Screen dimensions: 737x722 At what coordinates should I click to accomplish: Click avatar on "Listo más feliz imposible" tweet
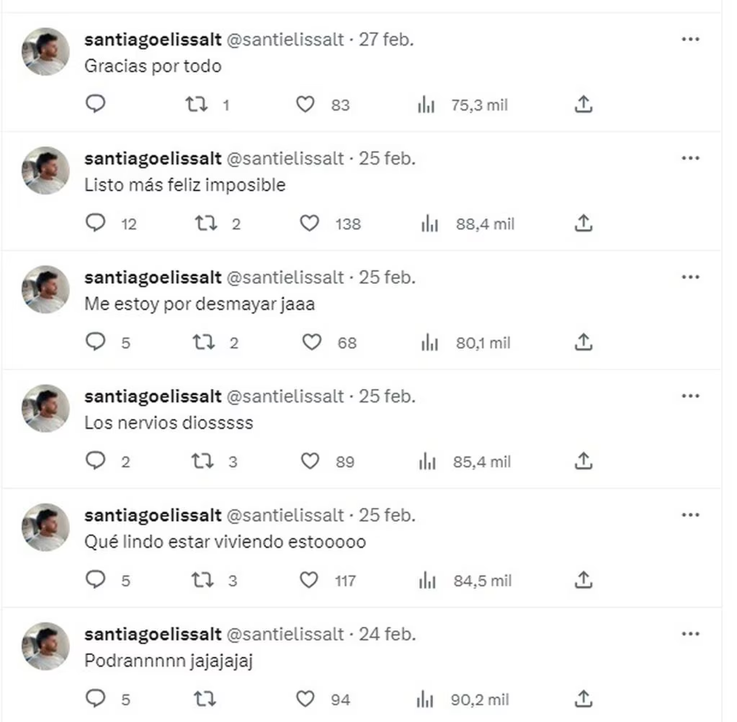[45, 170]
